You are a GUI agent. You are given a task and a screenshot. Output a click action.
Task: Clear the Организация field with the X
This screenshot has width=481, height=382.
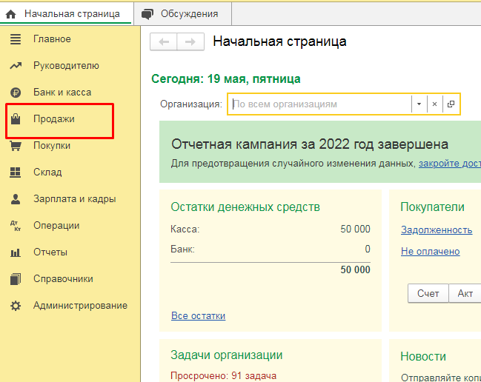(435, 104)
